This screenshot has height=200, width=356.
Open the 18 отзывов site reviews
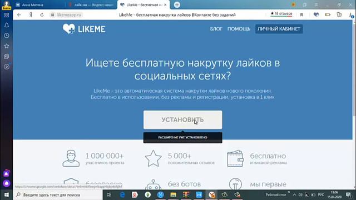coord(281,14)
